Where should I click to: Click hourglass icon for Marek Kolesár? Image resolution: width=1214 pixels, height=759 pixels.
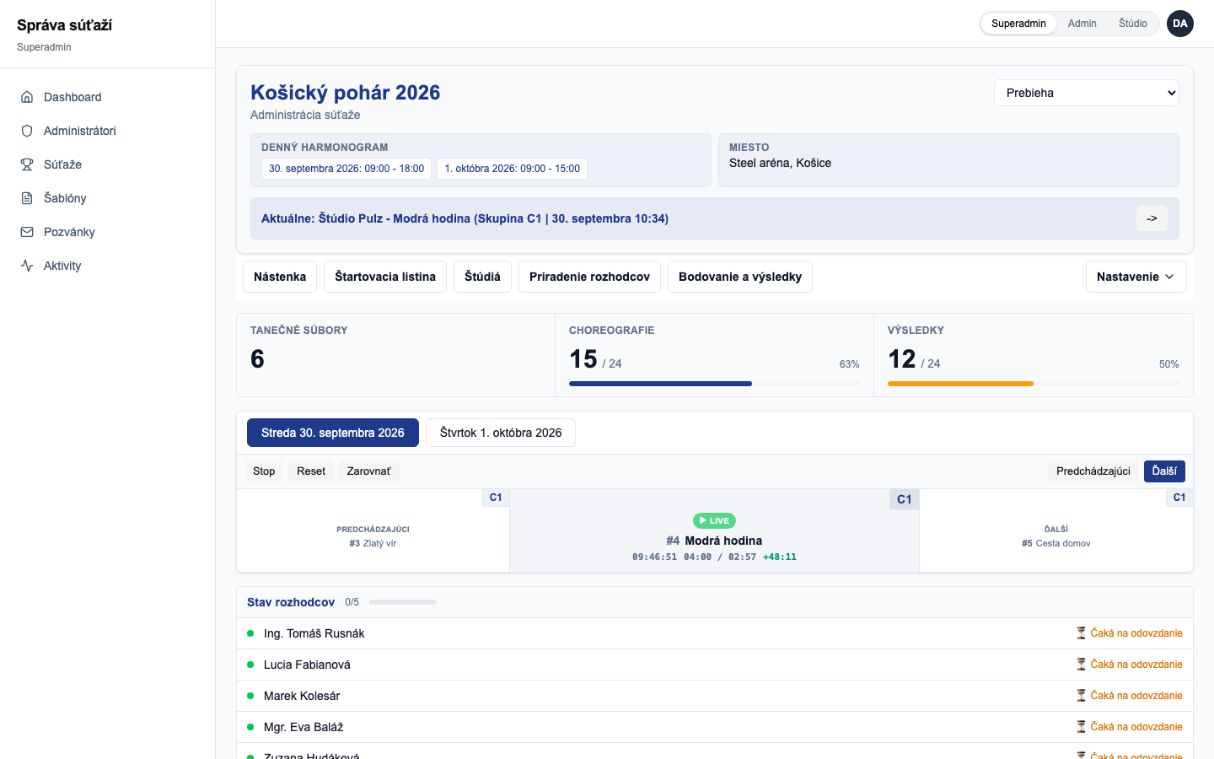[1081, 696]
